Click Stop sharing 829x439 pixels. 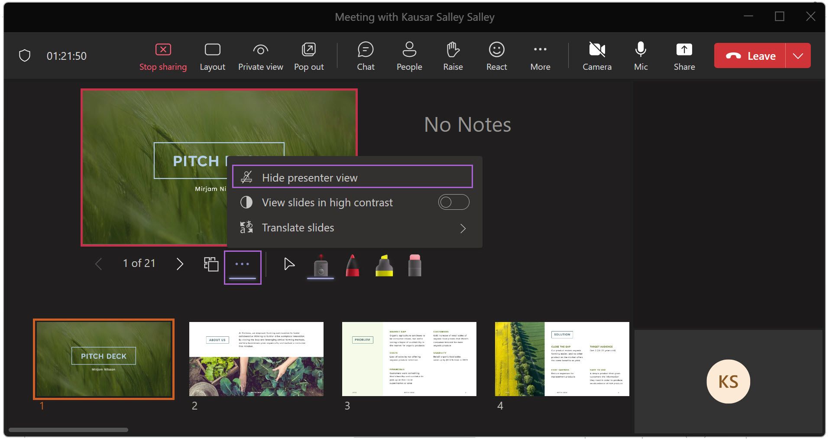click(x=163, y=55)
